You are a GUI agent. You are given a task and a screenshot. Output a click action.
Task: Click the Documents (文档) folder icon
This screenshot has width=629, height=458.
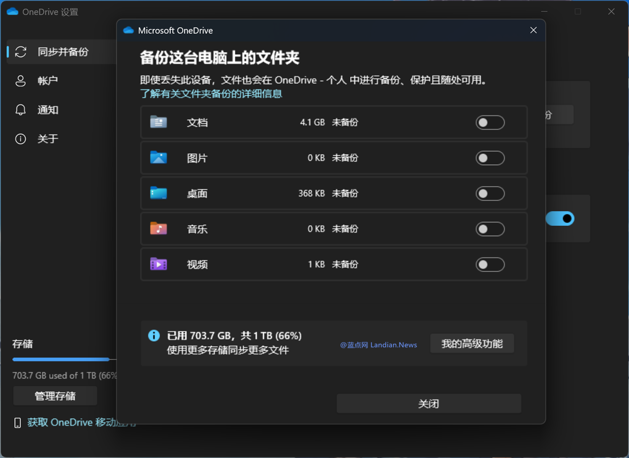158,122
